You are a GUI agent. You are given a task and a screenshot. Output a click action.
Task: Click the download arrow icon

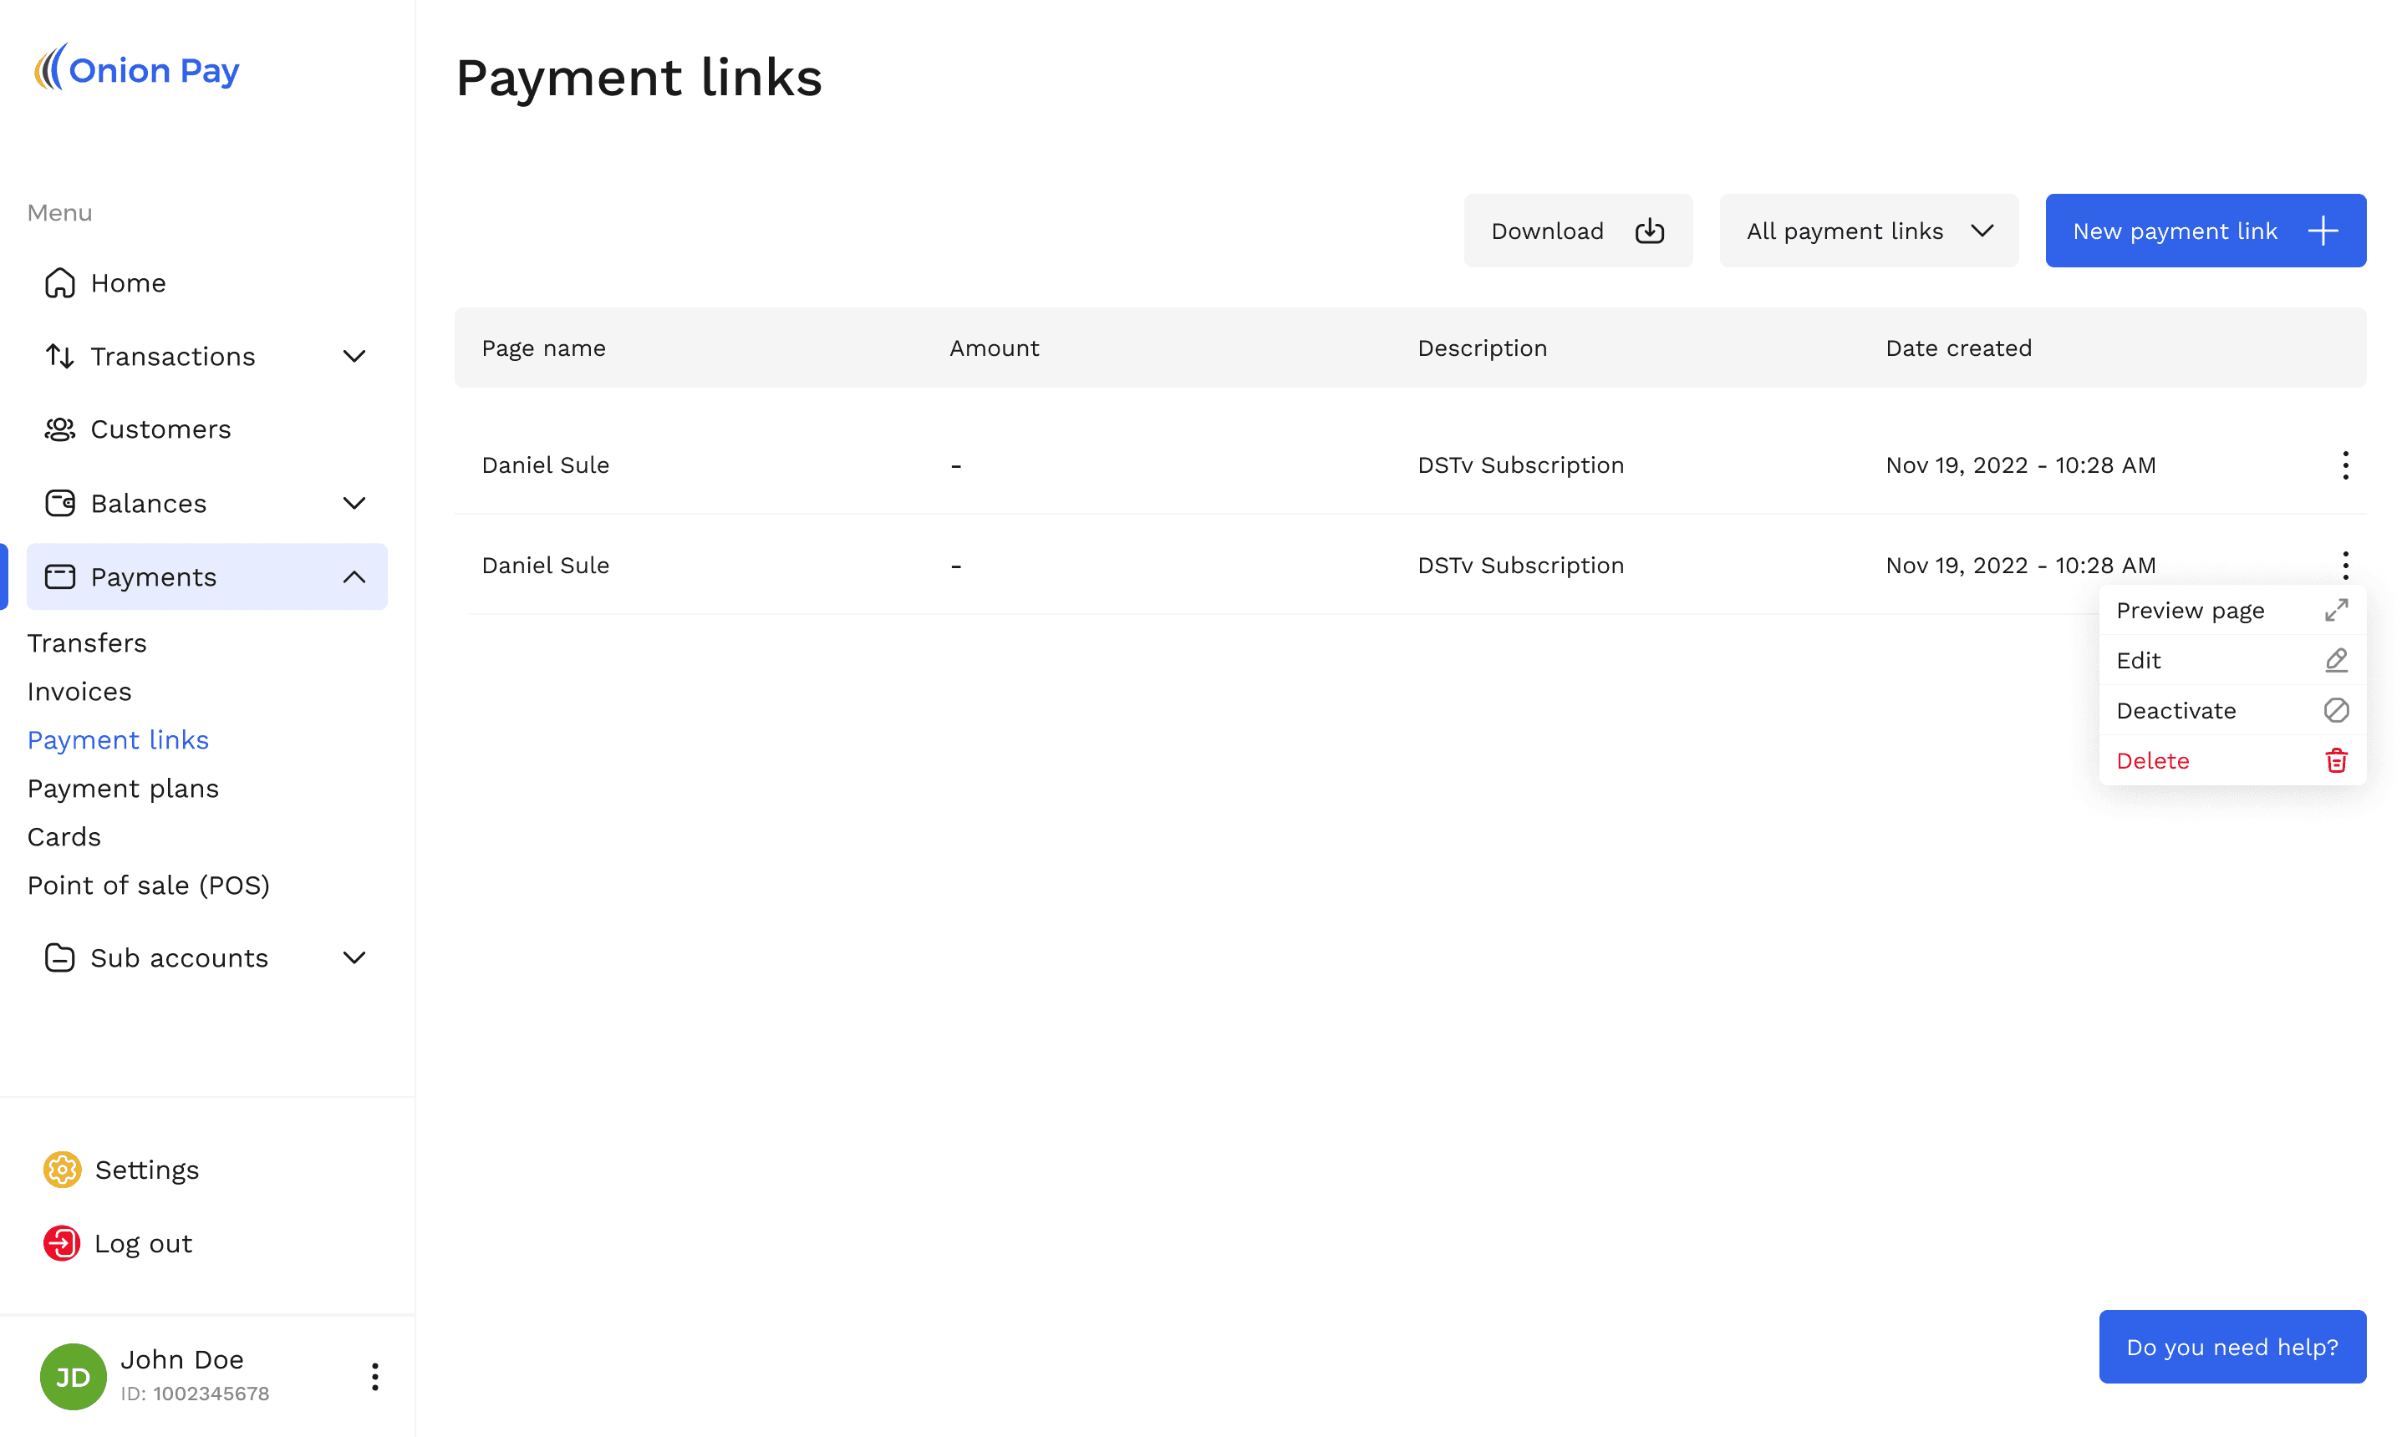tap(1650, 231)
